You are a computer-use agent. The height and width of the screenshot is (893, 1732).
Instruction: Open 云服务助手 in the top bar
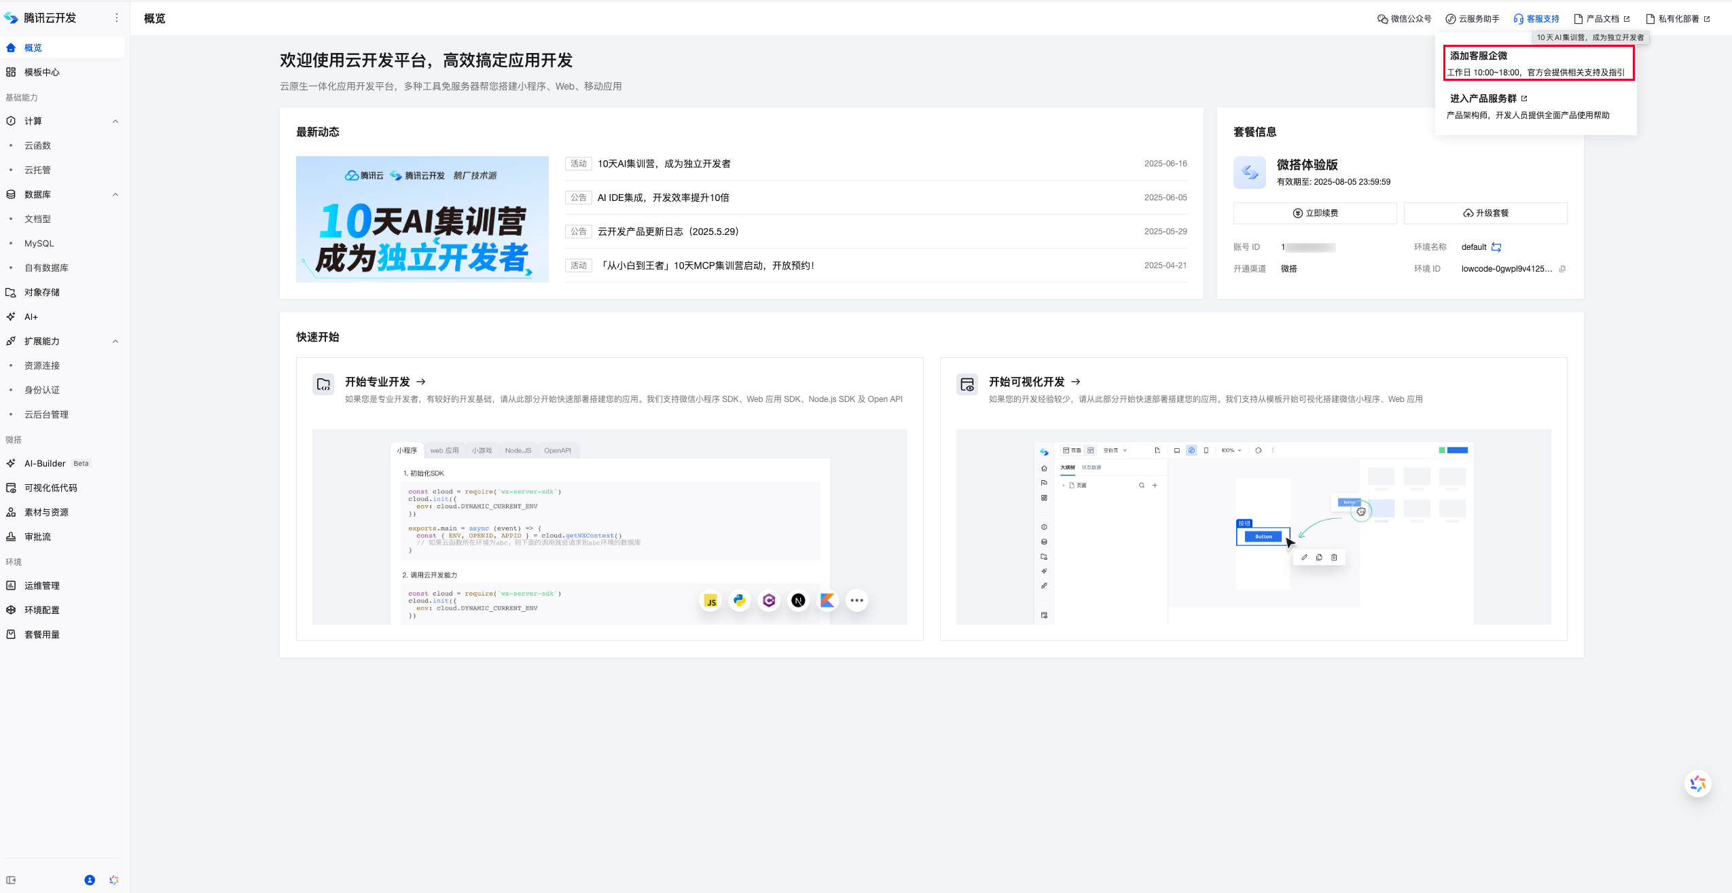pos(1472,19)
